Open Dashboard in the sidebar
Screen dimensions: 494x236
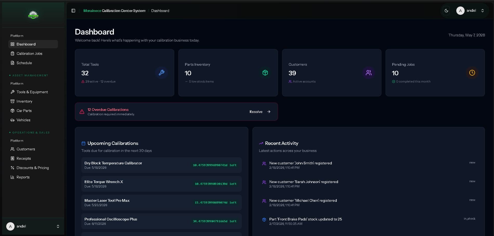pos(33,44)
